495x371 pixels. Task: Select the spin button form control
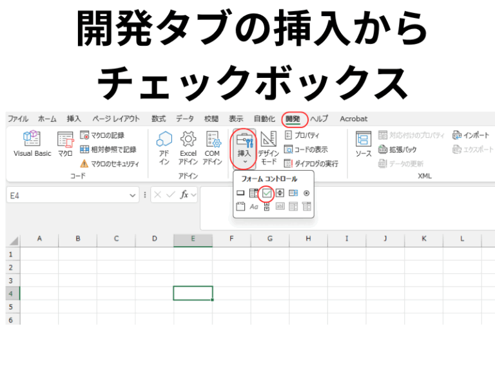[x=280, y=193]
